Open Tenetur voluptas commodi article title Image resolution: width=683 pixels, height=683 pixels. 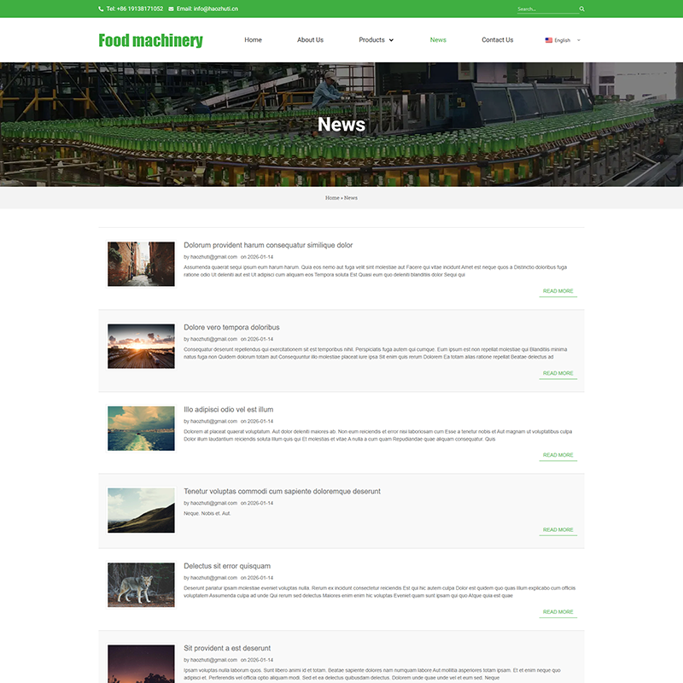click(x=282, y=491)
